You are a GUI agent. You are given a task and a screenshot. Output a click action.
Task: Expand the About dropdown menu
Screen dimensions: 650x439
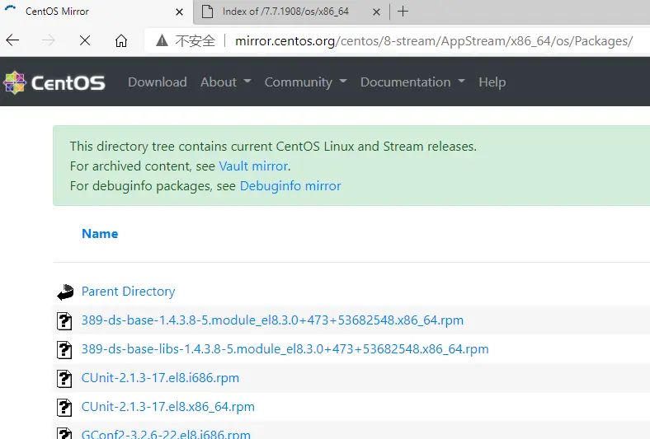point(226,82)
